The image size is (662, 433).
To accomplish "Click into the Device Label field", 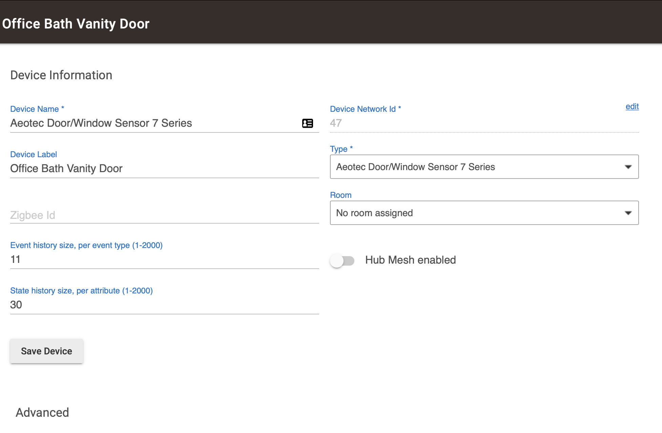I will (x=165, y=169).
